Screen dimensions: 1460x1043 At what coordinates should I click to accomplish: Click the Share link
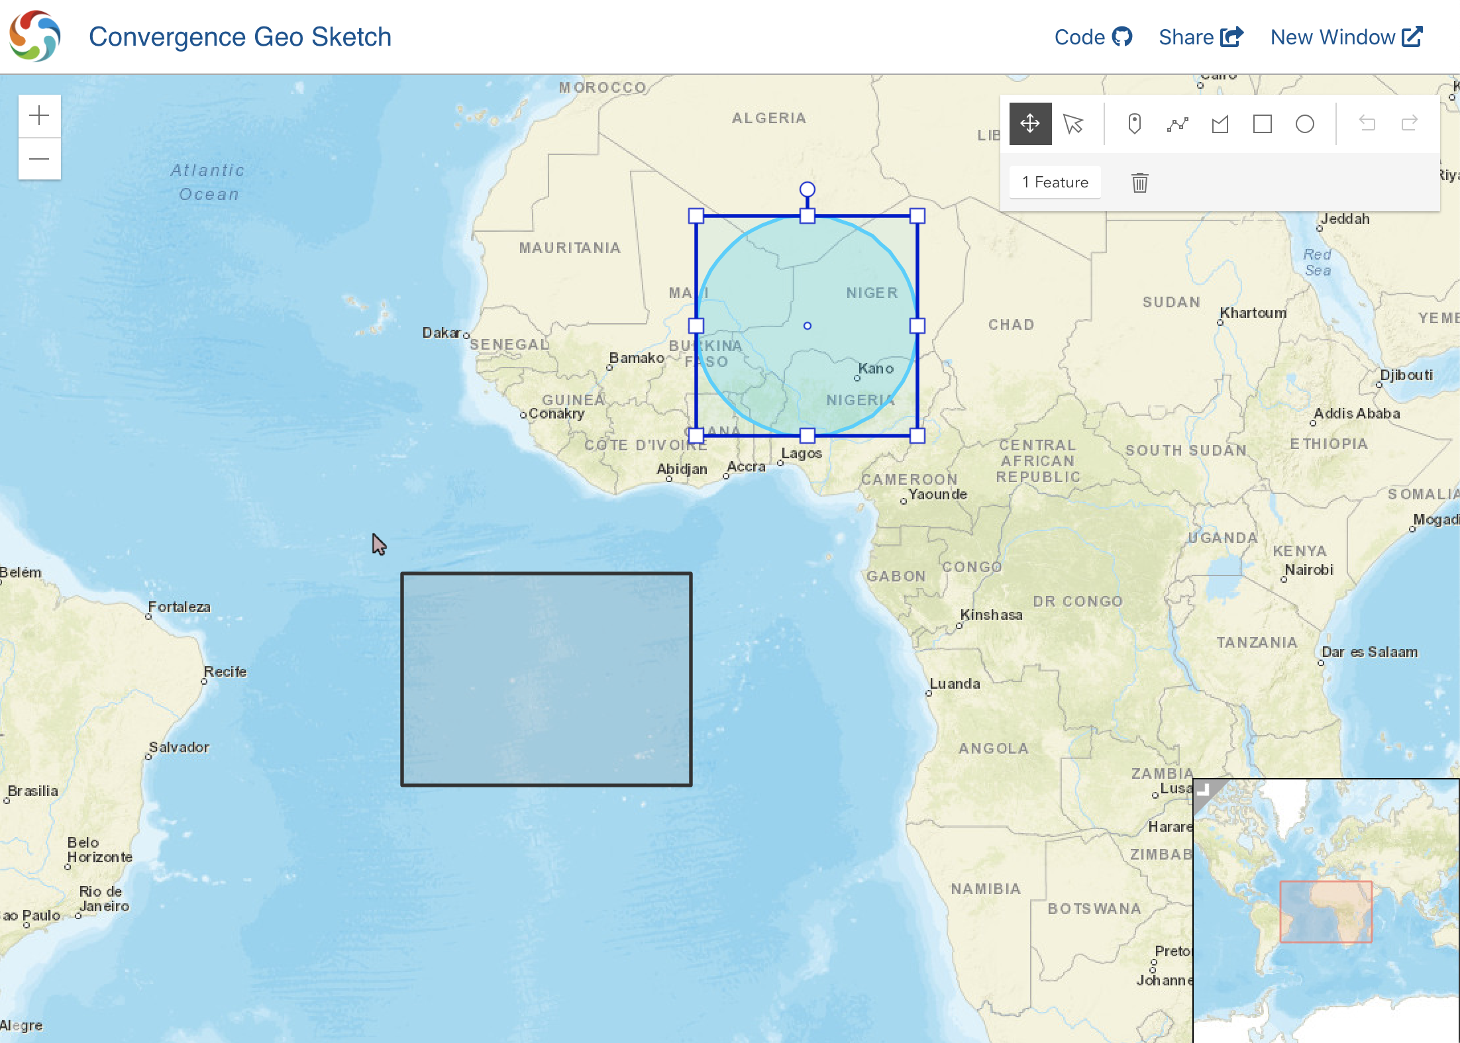tap(1200, 37)
